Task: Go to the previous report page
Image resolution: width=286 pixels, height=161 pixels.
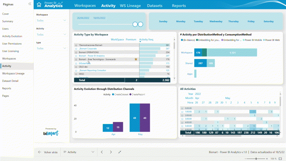Action: (x=102, y=152)
